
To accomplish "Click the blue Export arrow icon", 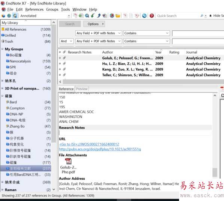I will [x=99, y=16].
